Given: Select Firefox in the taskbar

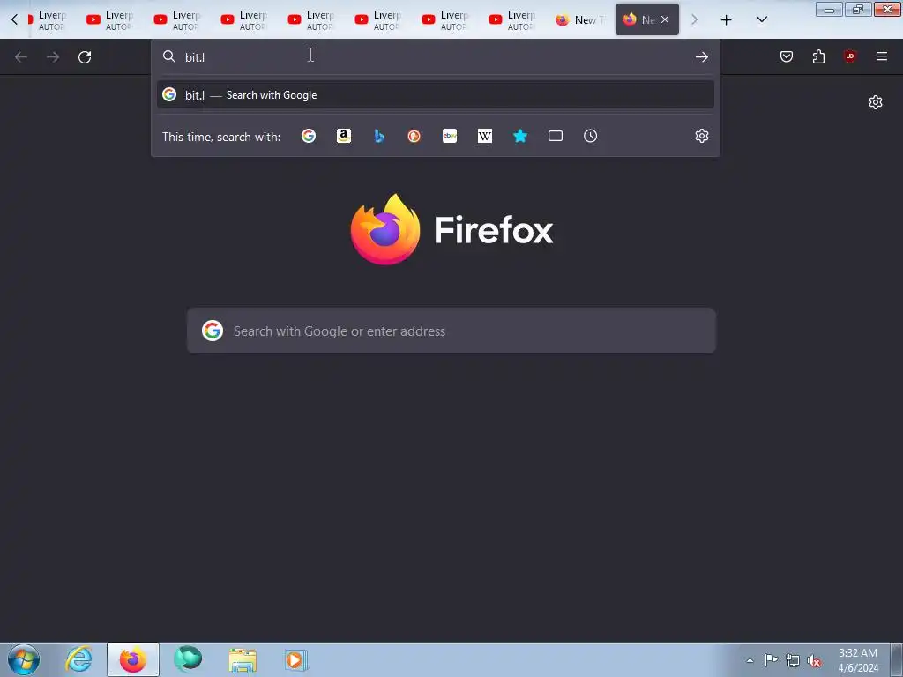Looking at the screenshot, I should click(x=133, y=659).
